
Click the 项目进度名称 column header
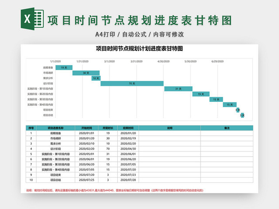[x=56, y=128]
